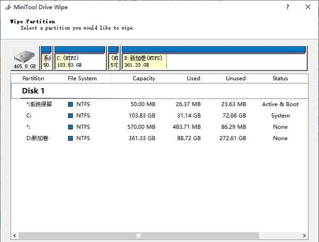Click the 50.00 MB capacity value
Screen dimensions: 319x242
143,104
